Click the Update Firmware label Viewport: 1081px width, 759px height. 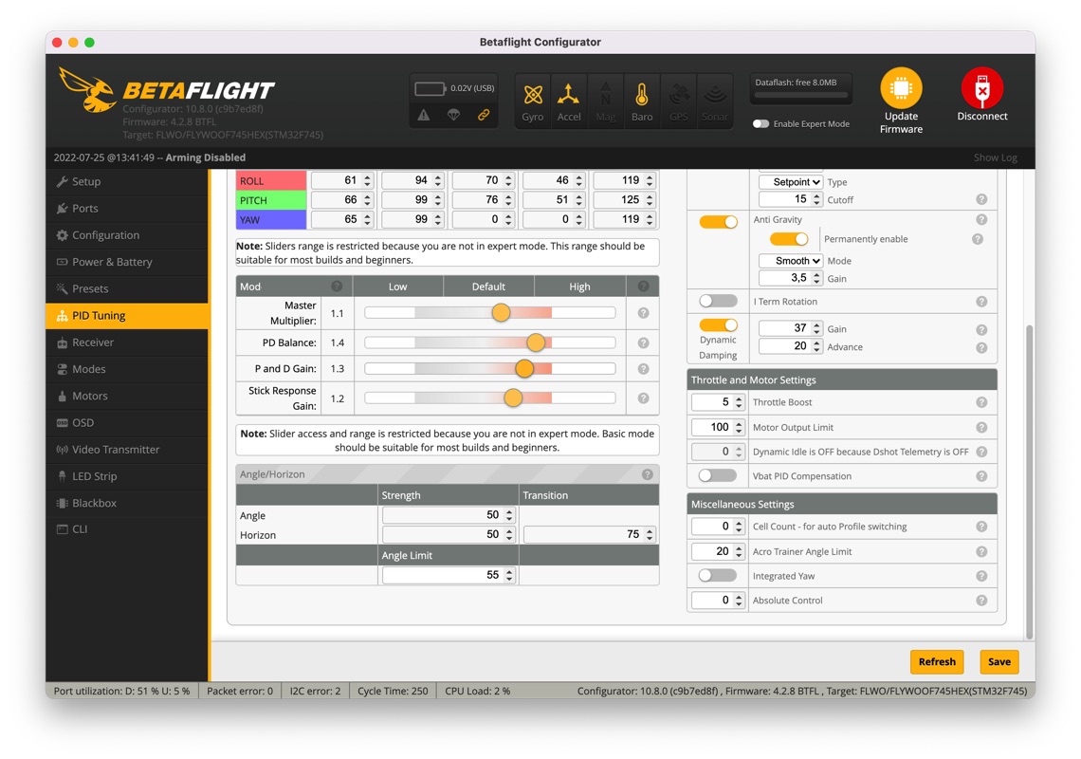(x=901, y=122)
